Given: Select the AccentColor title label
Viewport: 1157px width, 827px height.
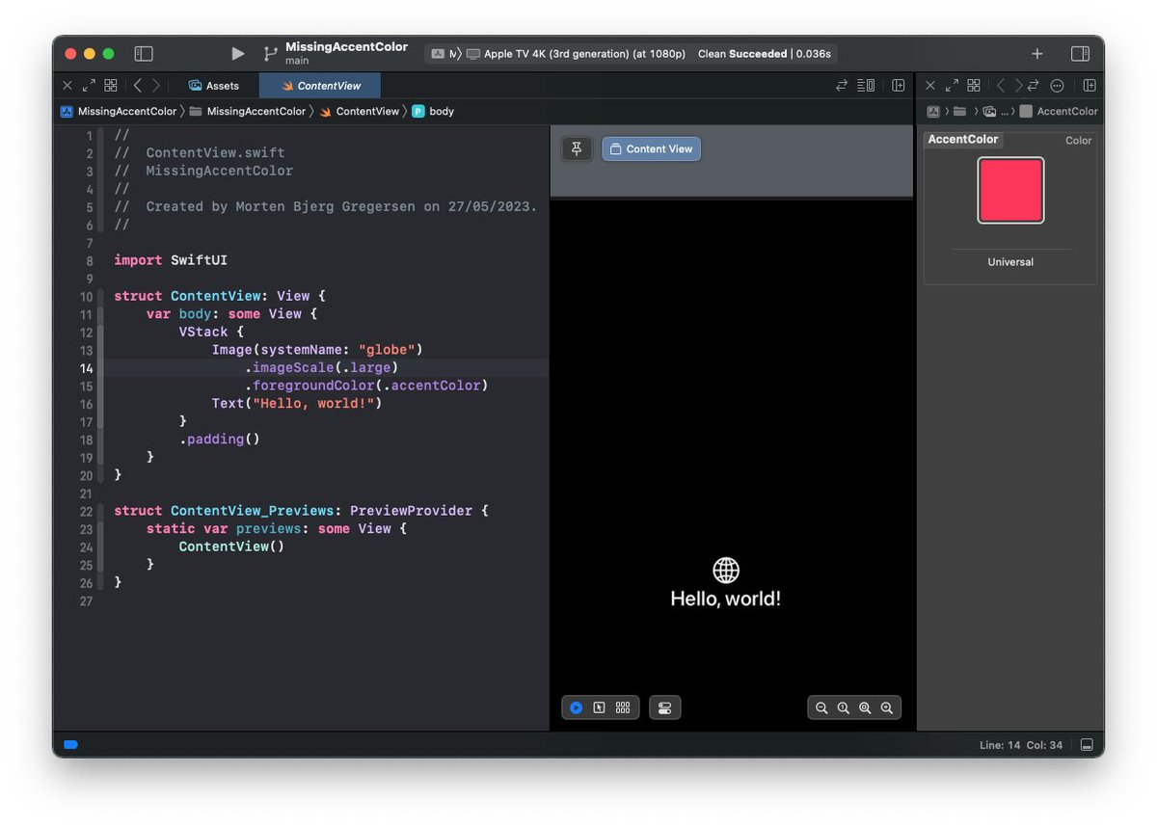Looking at the screenshot, I should [962, 140].
